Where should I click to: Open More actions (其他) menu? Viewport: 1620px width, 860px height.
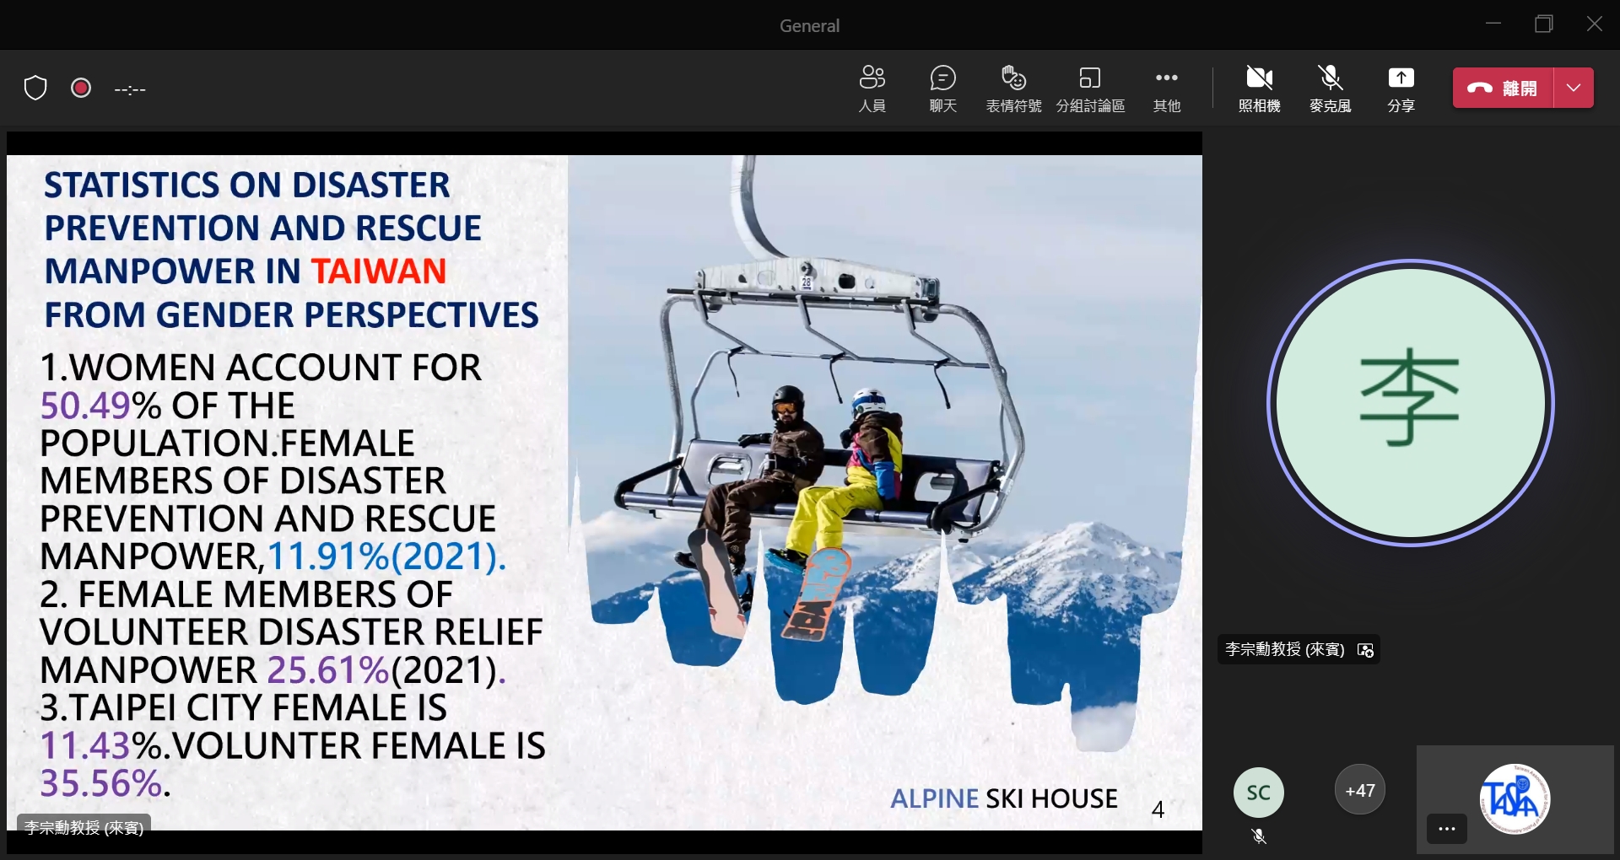point(1166,88)
